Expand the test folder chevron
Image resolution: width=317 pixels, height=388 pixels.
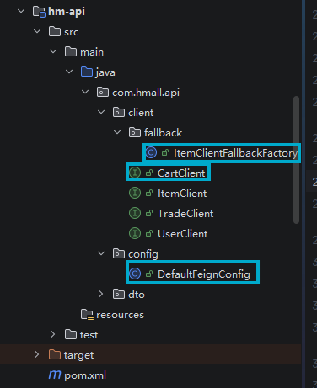click(53, 334)
